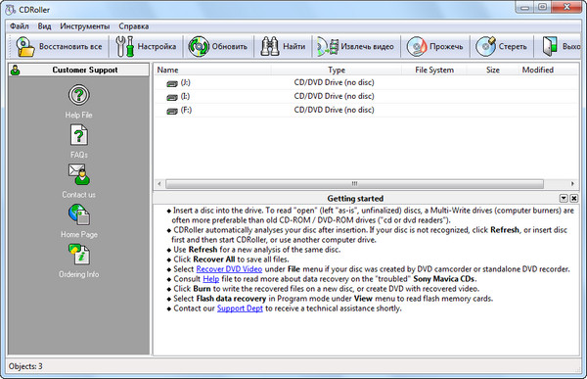Minimize the CDRoller window
This screenshot has height=379, width=587.
[x=524, y=8]
